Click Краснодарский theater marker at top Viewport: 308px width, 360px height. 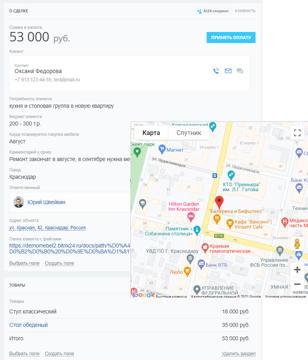[x=213, y=126]
